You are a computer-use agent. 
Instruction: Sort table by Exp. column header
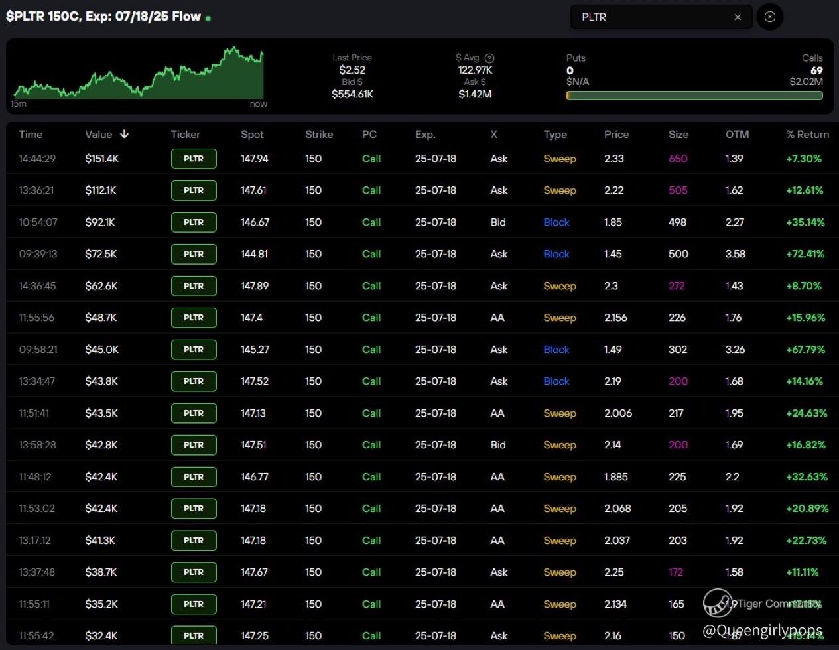click(x=425, y=134)
